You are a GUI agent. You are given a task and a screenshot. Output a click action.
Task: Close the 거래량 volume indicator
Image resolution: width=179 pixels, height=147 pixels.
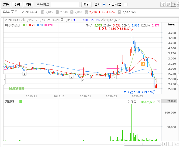pos(158,102)
